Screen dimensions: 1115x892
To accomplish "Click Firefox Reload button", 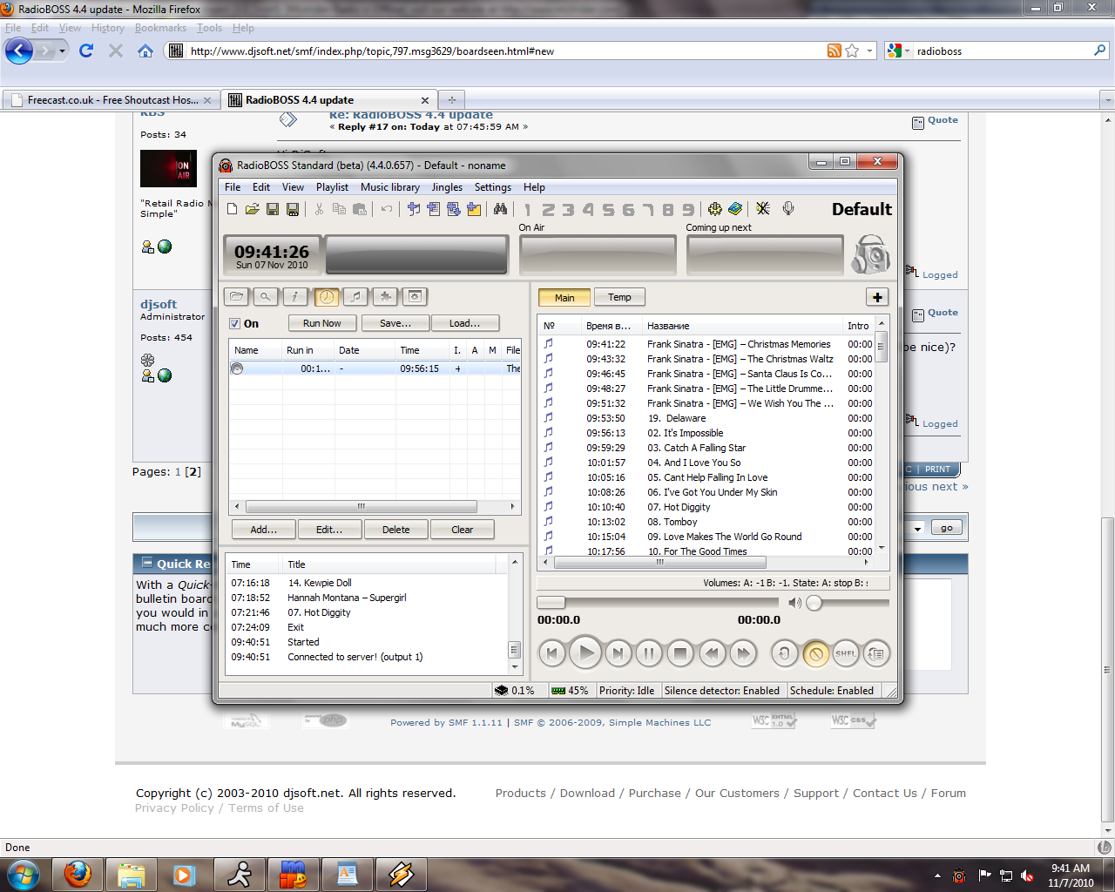I will coord(85,51).
